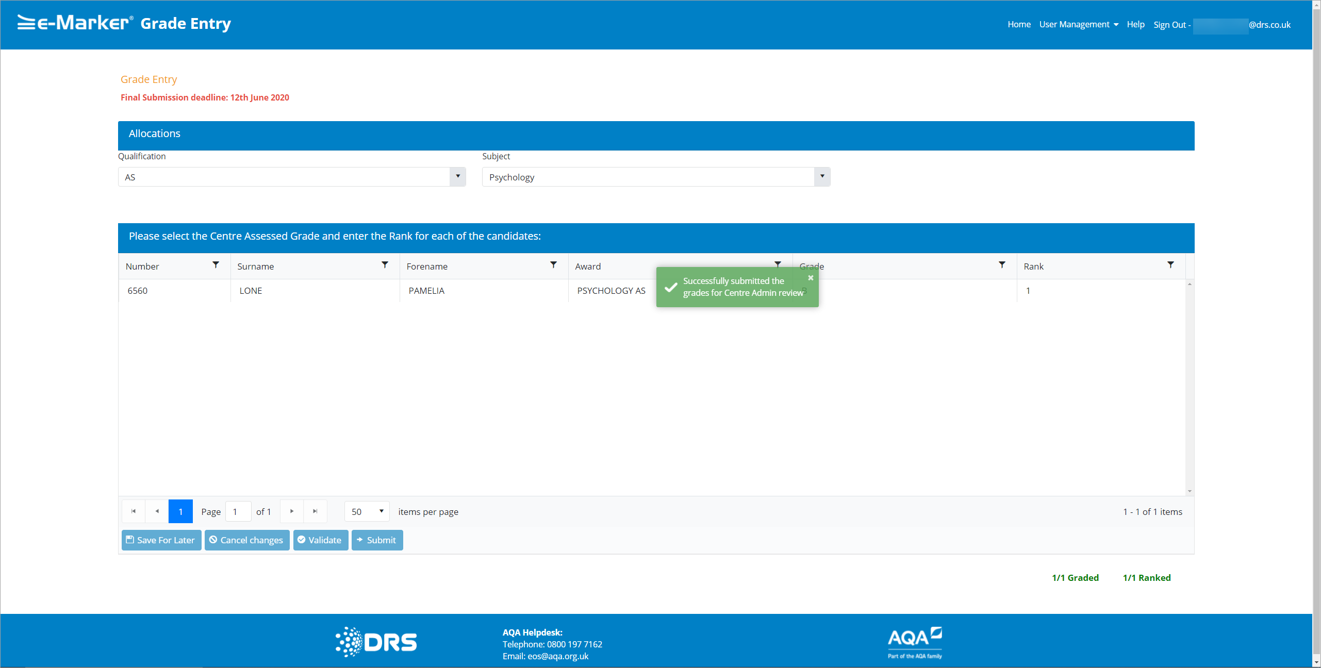Click the Validate button
Image resolution: width=1321 pixels, height=668 pixels.
point(320,540)
